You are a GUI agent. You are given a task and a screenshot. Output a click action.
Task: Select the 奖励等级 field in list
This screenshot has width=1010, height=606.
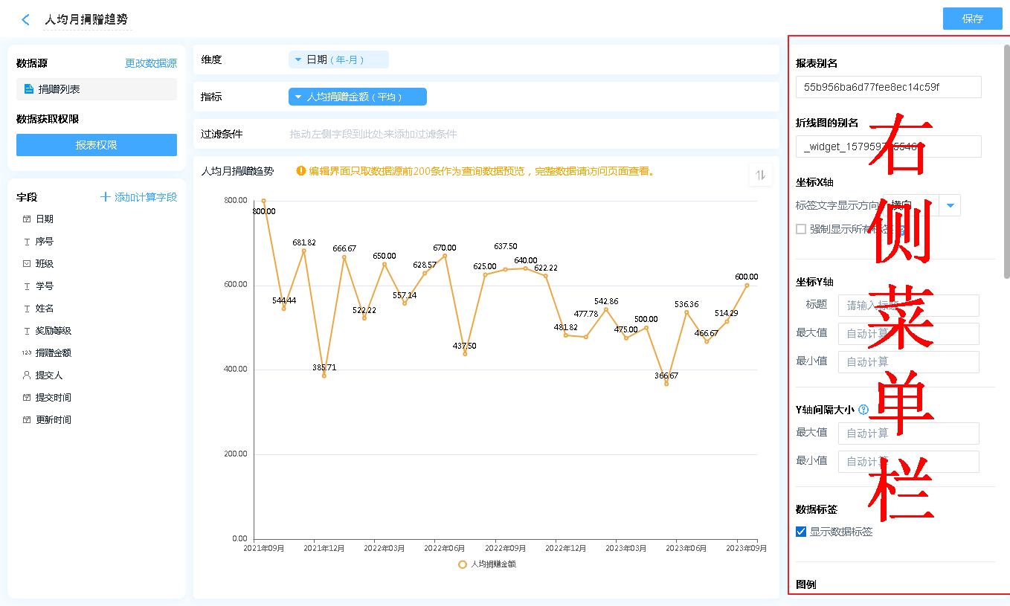point(53,331)
